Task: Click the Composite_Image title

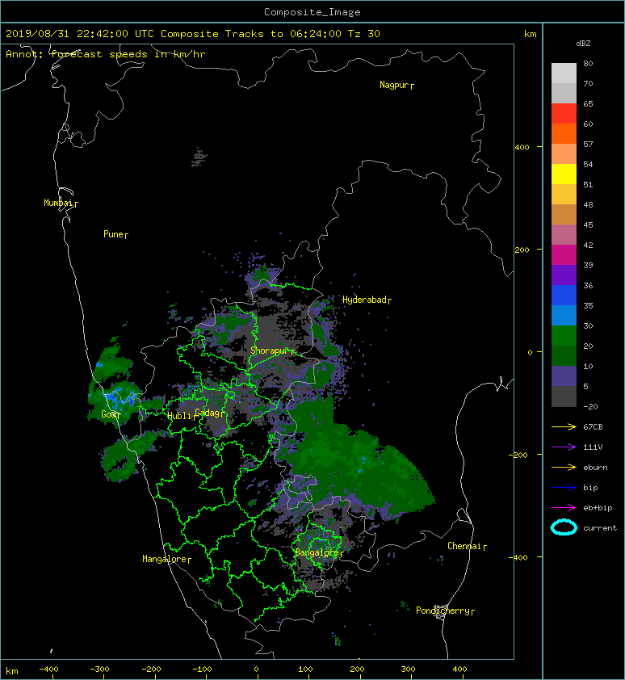Action: click(x=312, y=12)
